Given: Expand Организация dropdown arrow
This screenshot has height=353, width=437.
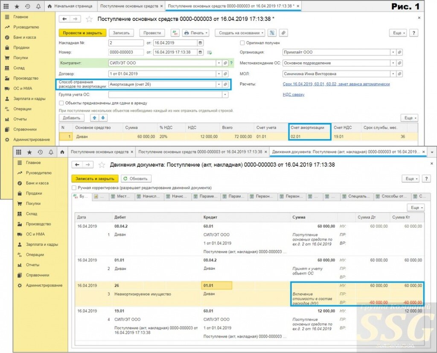Looking at the screenshot, I should 393,52.
